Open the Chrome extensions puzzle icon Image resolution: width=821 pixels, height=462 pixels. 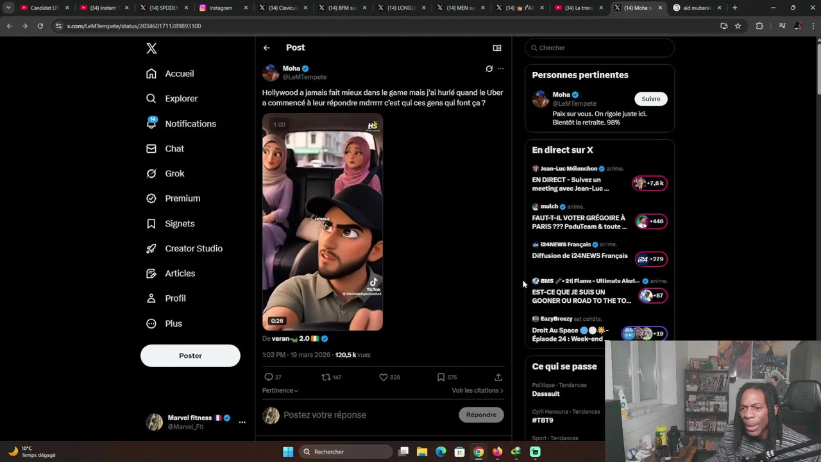click(x=760, y=26)
